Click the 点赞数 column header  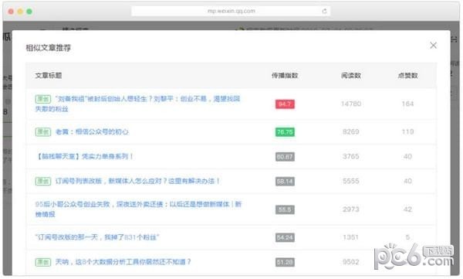pos(407,76)
